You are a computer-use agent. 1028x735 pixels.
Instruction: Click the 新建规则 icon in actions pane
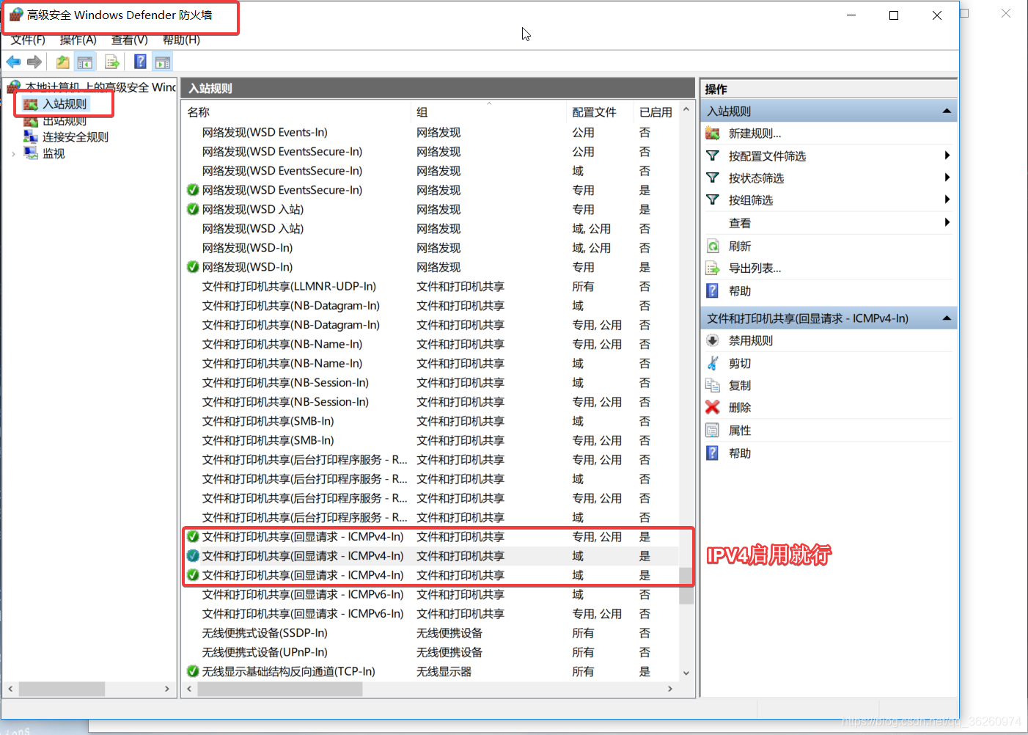coord(712,133)
